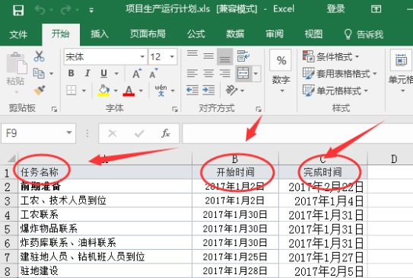Viewport: 413px width, 278px height.
Task: Switch to the 插入 tab
Action: click(100, 34)
